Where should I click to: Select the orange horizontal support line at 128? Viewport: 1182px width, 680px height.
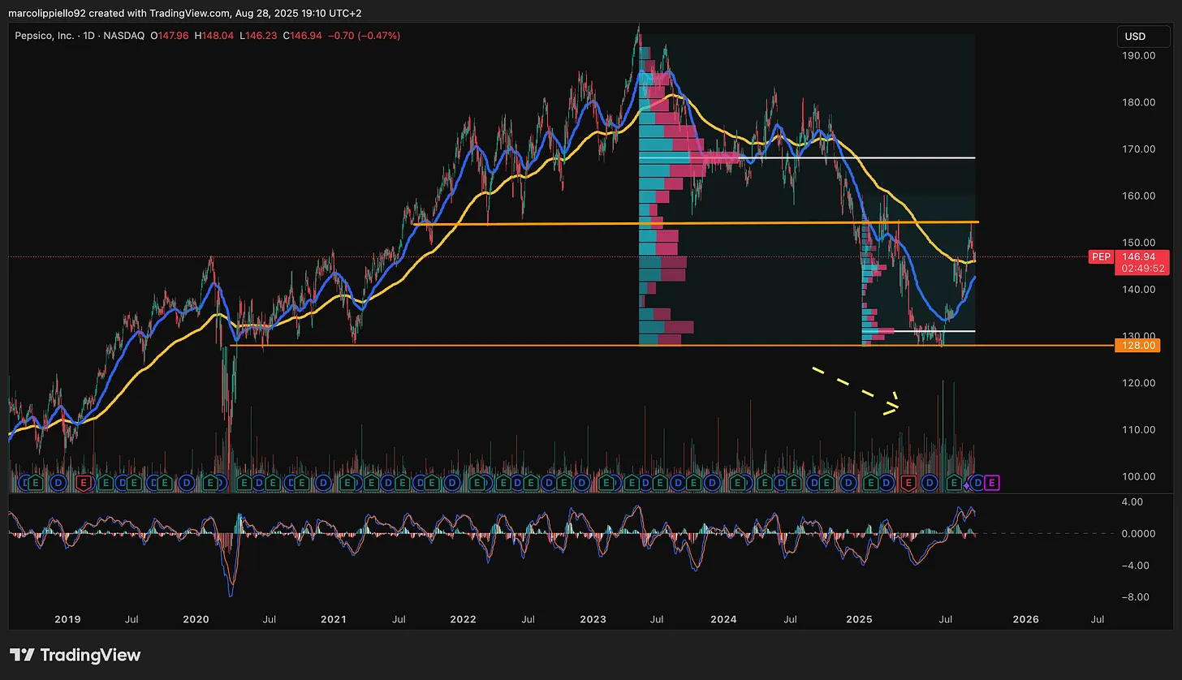click(674, 346)
